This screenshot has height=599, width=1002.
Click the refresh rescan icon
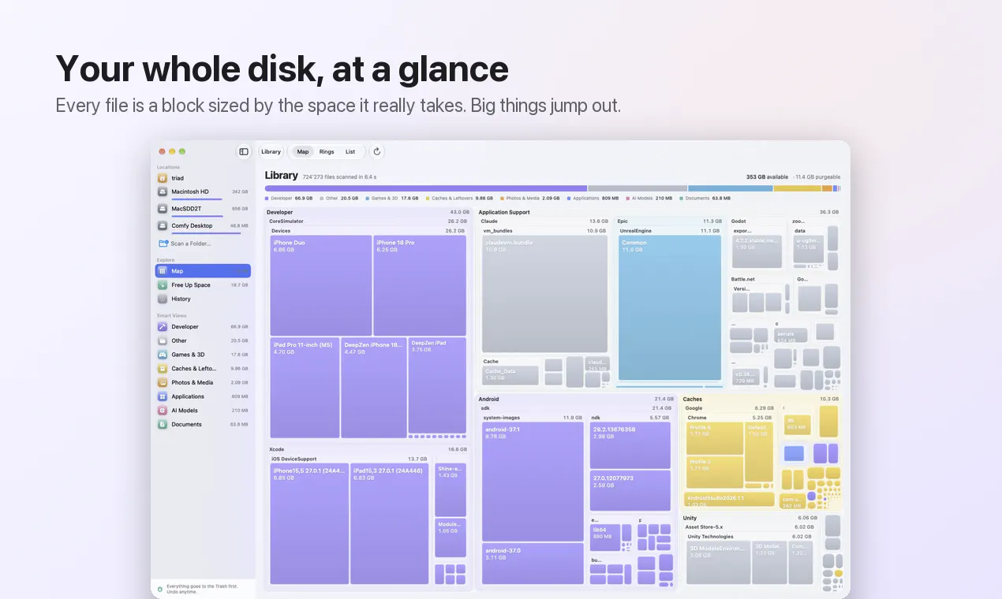[376, 152]
